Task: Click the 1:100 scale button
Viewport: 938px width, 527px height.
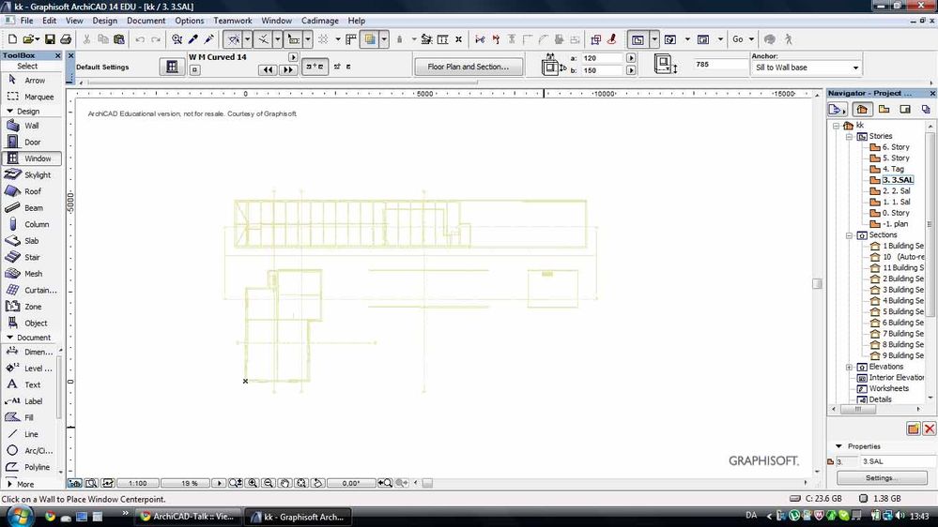Action: [x=138, y=483]
